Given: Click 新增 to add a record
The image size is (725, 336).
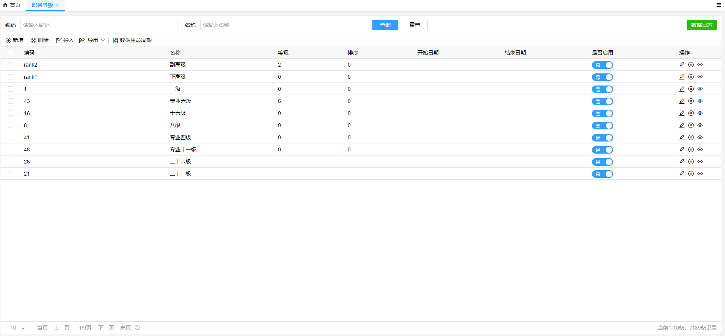Looking at the screenshot, I should (14, 40).
